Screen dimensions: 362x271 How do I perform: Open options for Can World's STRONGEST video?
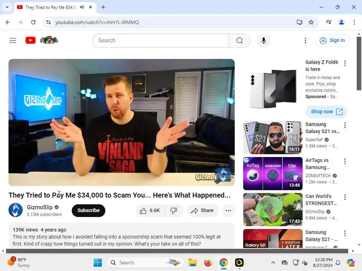(x=345, y=197)
